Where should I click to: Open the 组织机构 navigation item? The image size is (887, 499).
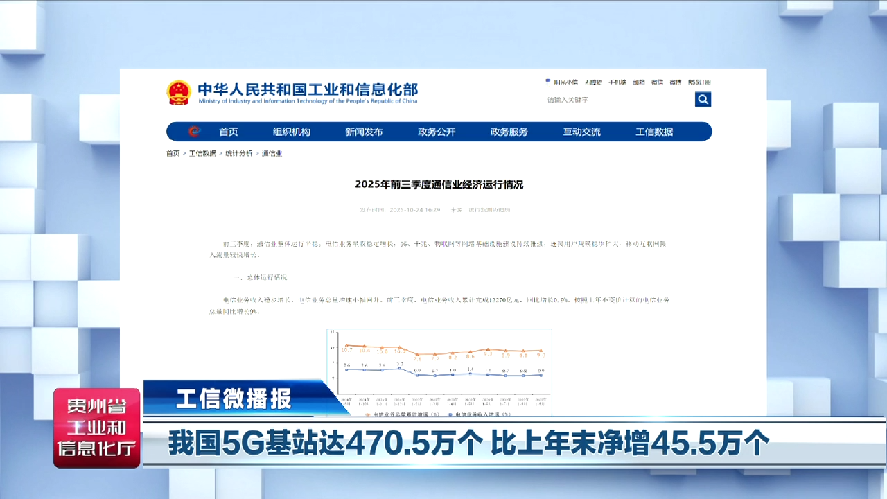pos(292,132)
